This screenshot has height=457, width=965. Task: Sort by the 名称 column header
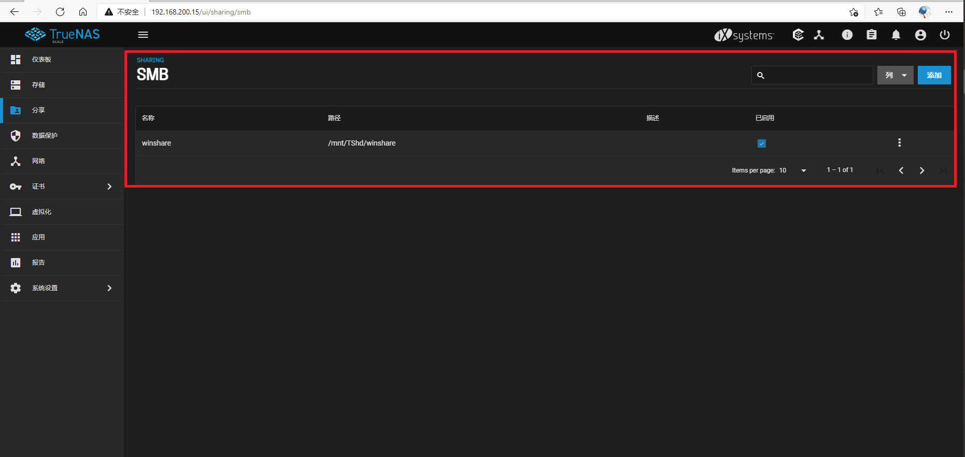tap(148, 118)
